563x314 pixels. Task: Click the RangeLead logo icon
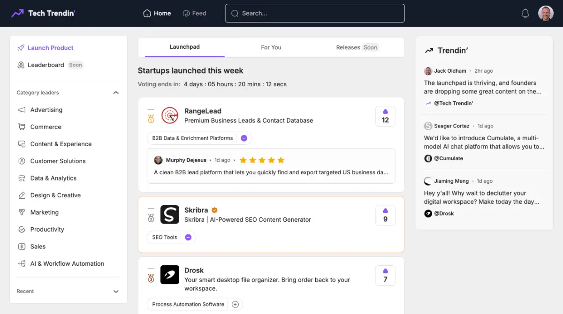coord(170,116)
